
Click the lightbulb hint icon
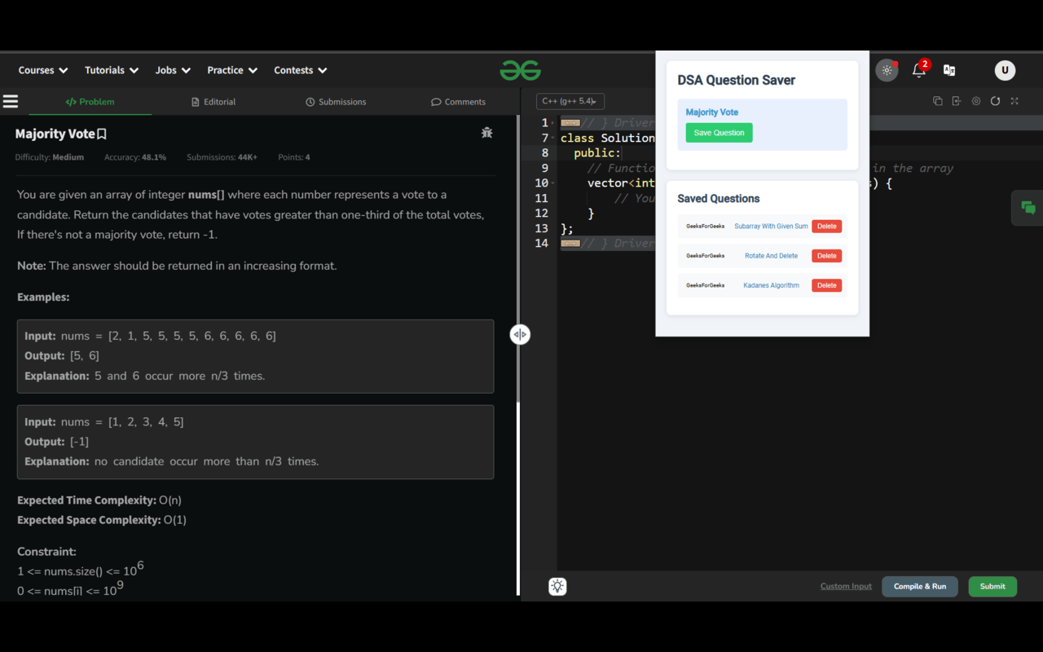(x=557, y=586)
